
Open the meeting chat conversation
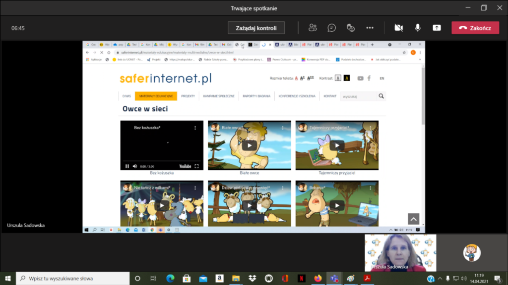(331, 28)
